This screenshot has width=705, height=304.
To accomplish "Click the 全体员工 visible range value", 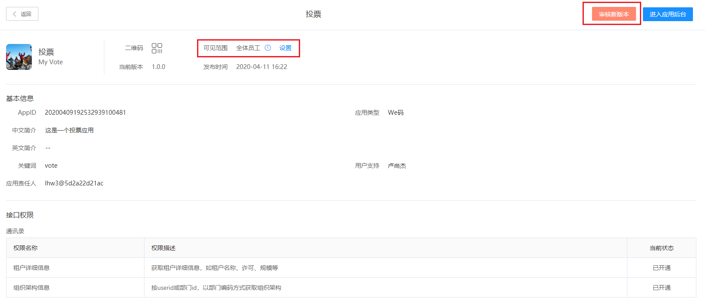I will [248, 48].
